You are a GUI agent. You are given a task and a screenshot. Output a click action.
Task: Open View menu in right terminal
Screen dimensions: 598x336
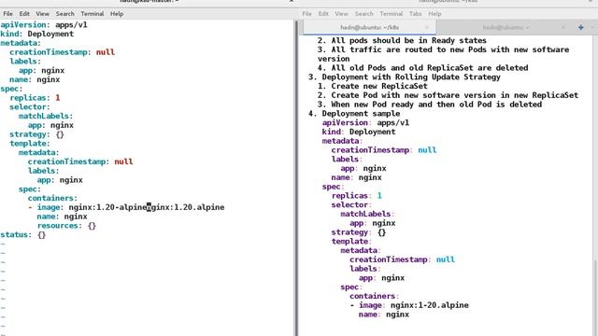click(341, 14)
